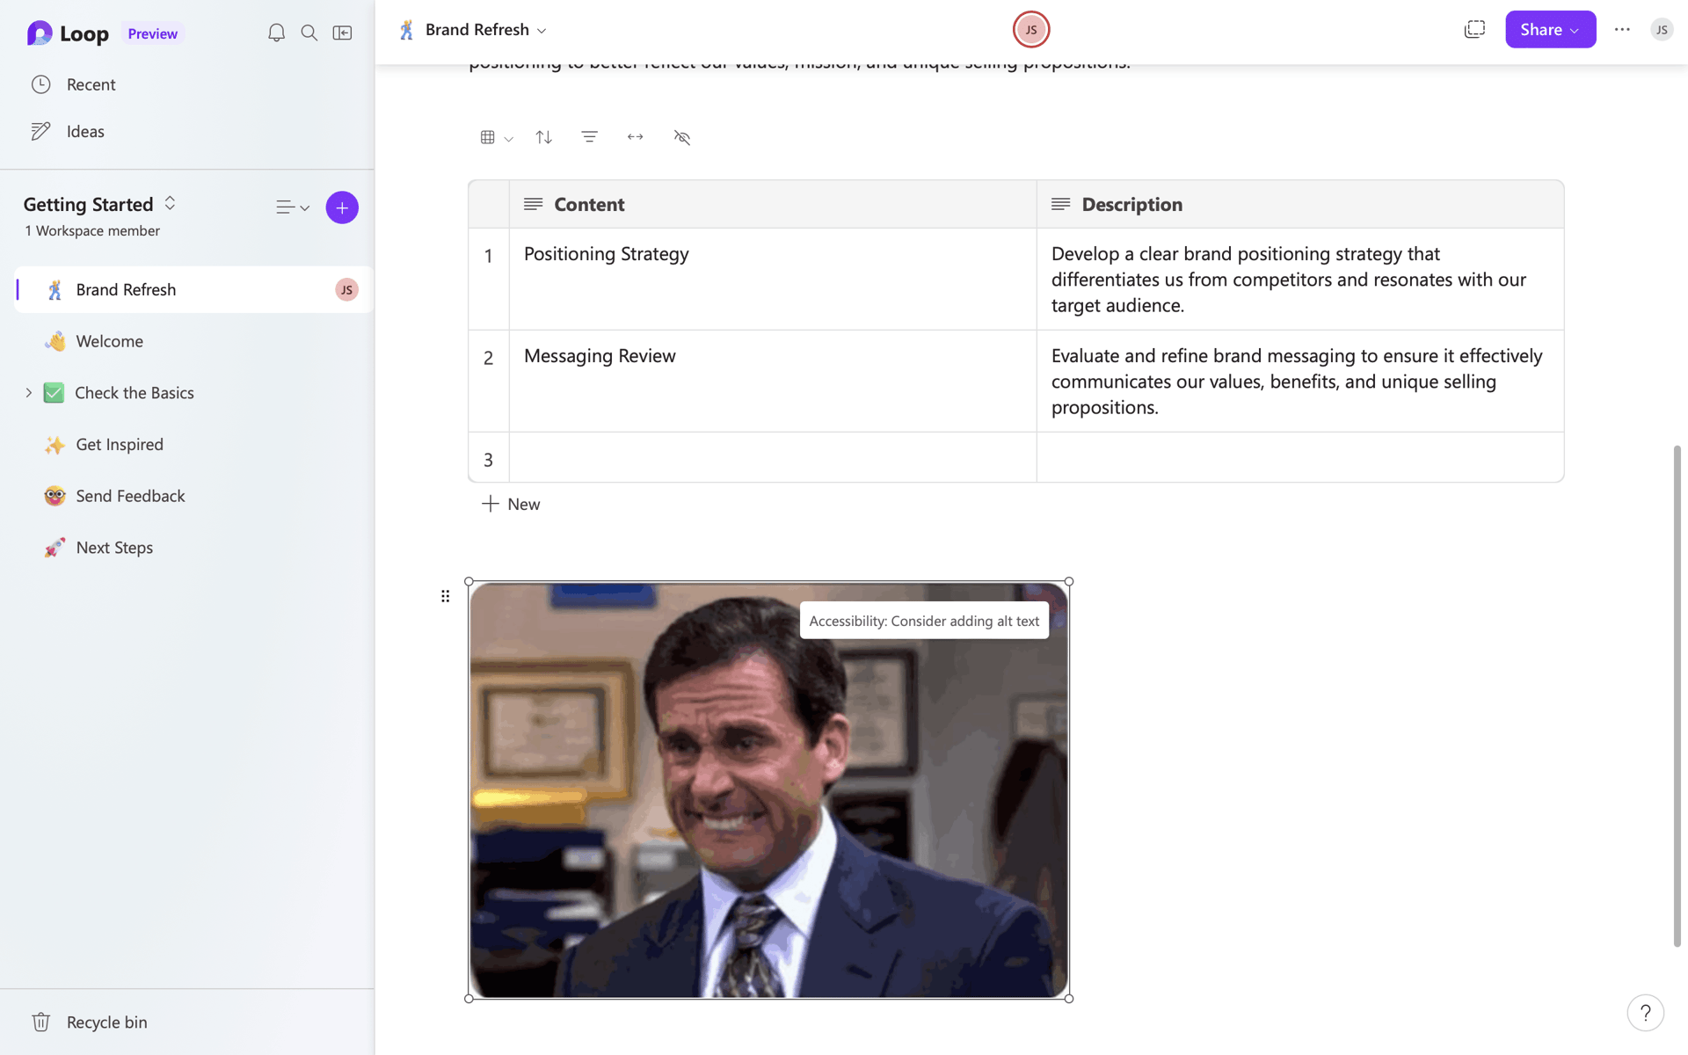Image resolution: width=1688 pixels, height=1055 pixels.
Task: Click the Brand Refresh page emoji in header
Action: point(406,31)
